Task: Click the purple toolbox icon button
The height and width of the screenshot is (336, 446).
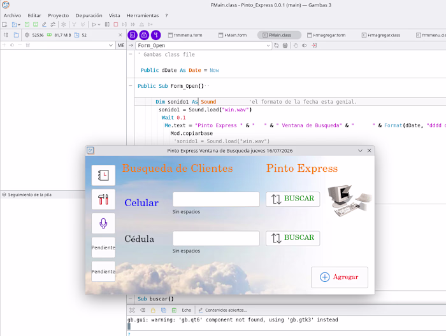Action: (144, 35)
